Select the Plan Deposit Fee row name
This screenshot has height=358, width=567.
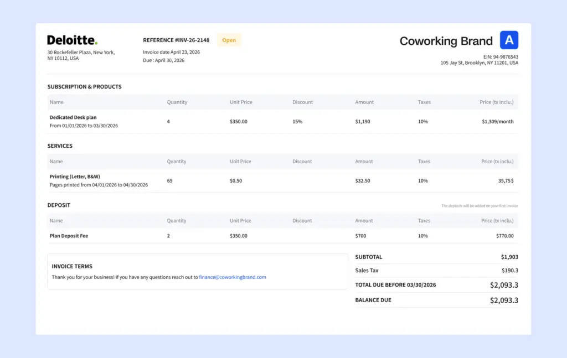[x=69, y=236]
